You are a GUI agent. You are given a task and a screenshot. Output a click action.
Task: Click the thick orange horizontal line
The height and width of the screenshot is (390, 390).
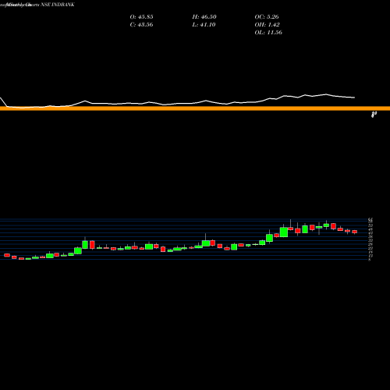195,108
